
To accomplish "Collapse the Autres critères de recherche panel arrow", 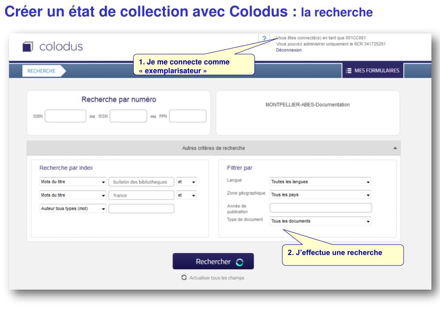I will tap(395, 148).
